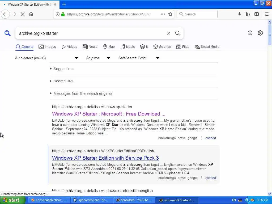
Task: Click the page scrollbar down arrow
Action: click(270, 194)
